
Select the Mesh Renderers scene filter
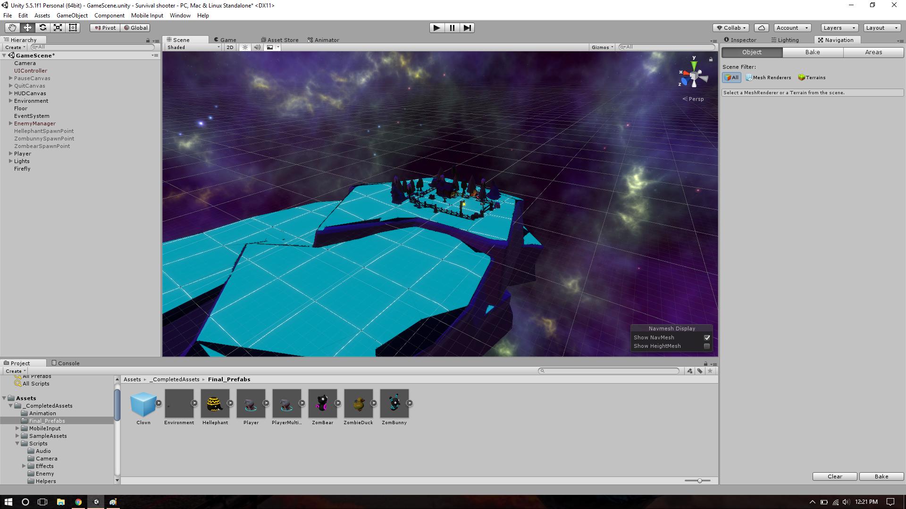(x=768, y=77)
